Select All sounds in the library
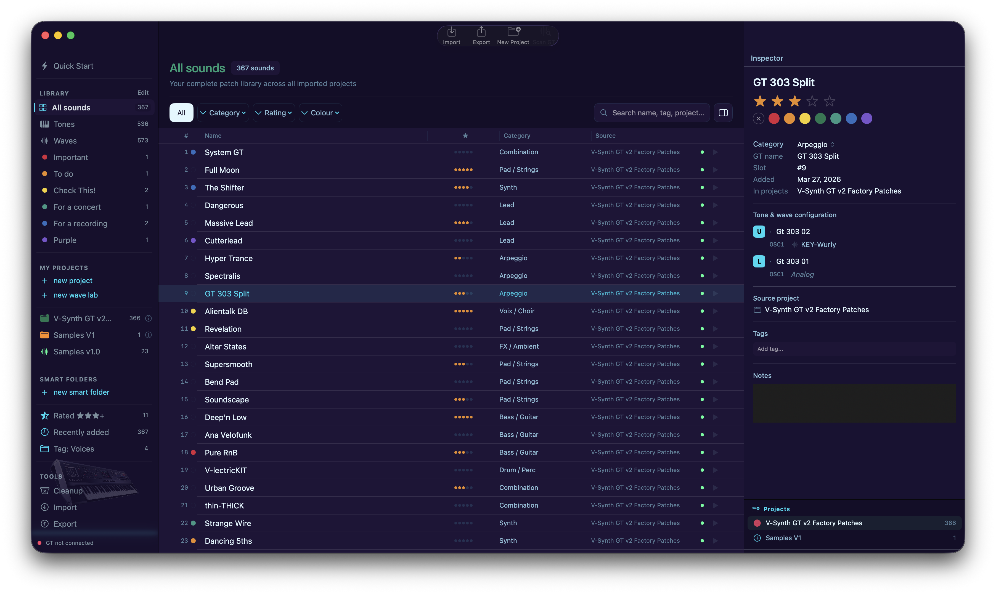 coord(94,108)
